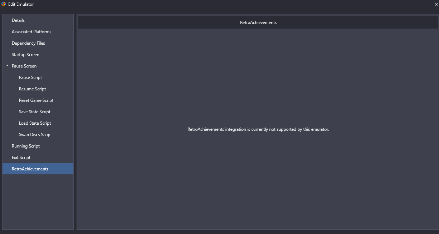Open the Running Script section
439x234 pixels.
pos(26,146)
